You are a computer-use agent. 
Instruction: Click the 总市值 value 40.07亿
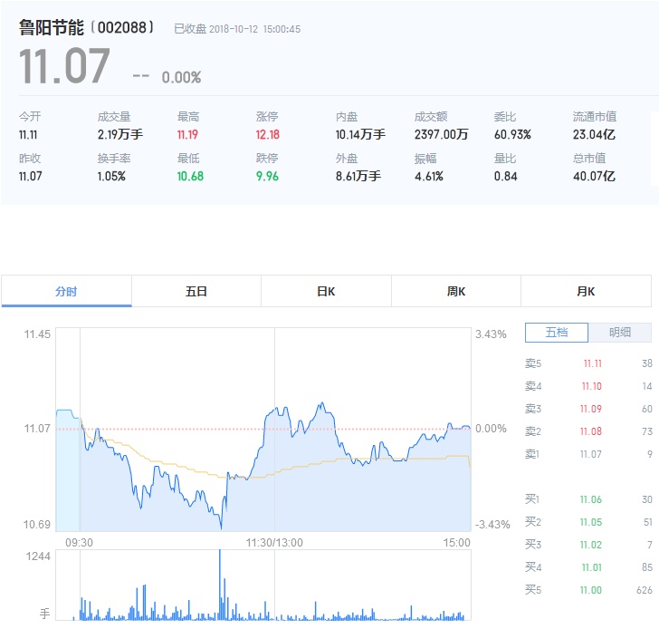point(594,176)
